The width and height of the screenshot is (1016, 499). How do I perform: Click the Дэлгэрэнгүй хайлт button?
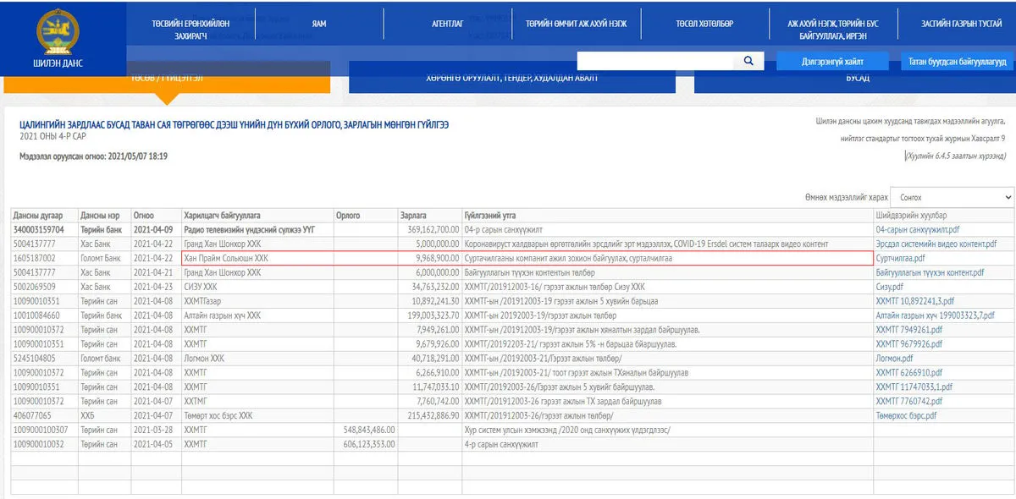831,62
